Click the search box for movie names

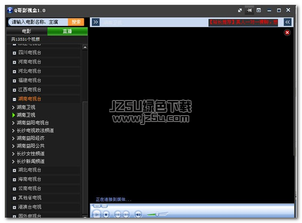coord(39,22)
